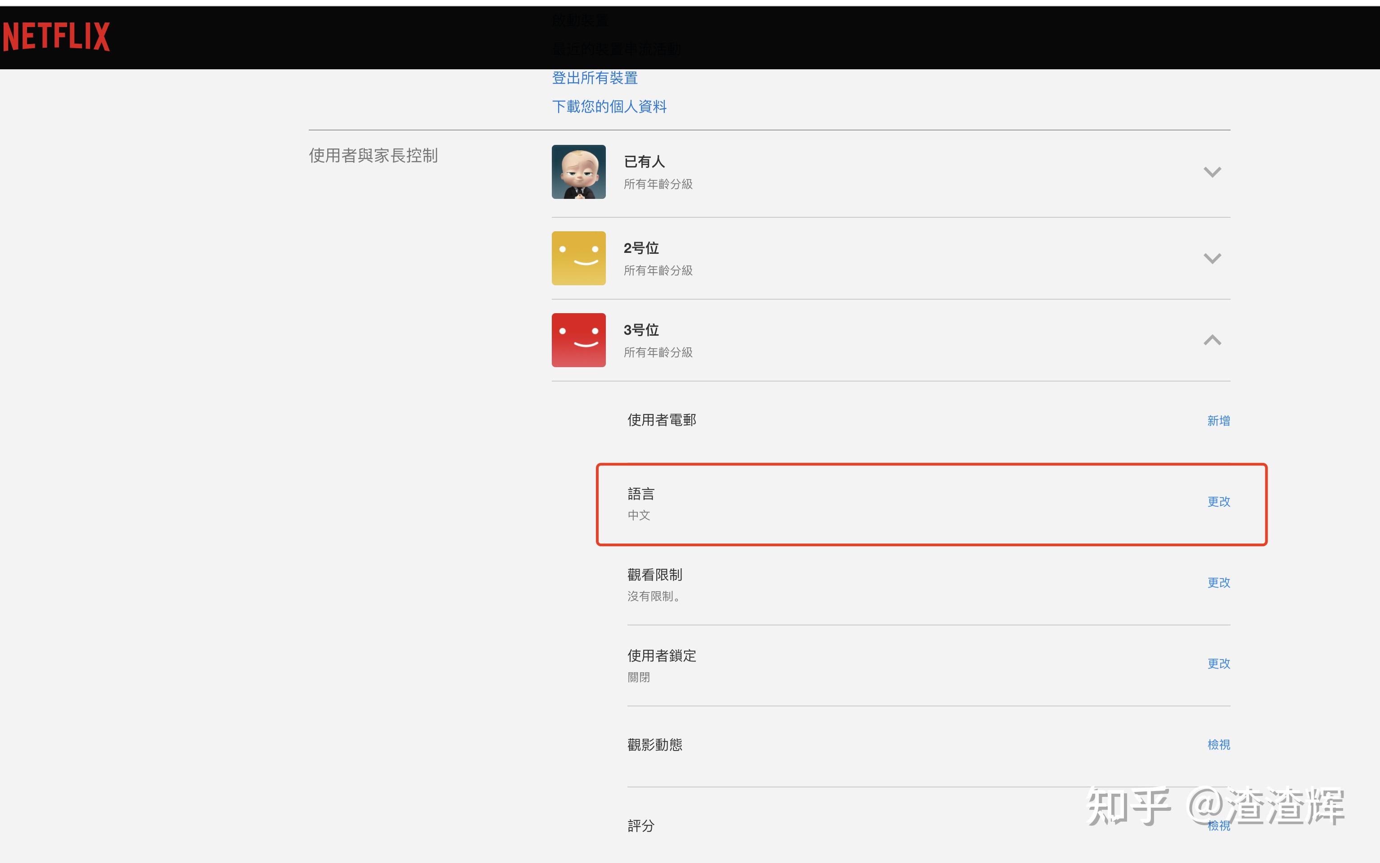The image size is (1380, 863).
Task: Click 更改 for 使用者鎖定
Action: (x=1219, y=664)
